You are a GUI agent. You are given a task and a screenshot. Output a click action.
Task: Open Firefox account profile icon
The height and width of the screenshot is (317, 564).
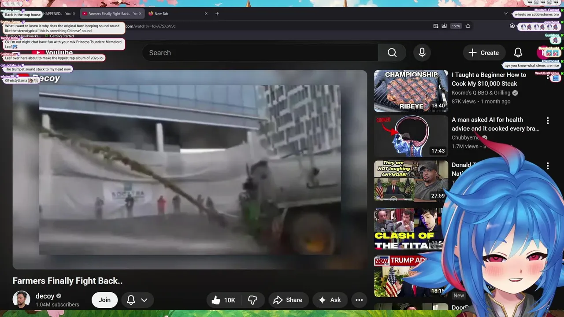point(512,26)
